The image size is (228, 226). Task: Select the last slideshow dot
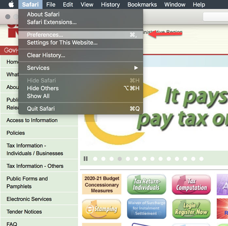(202, 159)
